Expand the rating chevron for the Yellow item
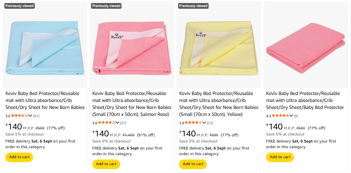The width and height of the screenshot is (351, 173). [204, 123]
